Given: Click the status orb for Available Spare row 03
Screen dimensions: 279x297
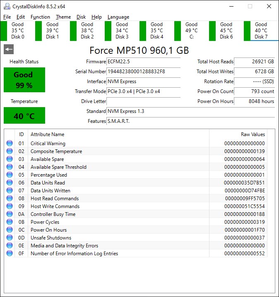Looking at the screenshot, I should click(10, 159).
